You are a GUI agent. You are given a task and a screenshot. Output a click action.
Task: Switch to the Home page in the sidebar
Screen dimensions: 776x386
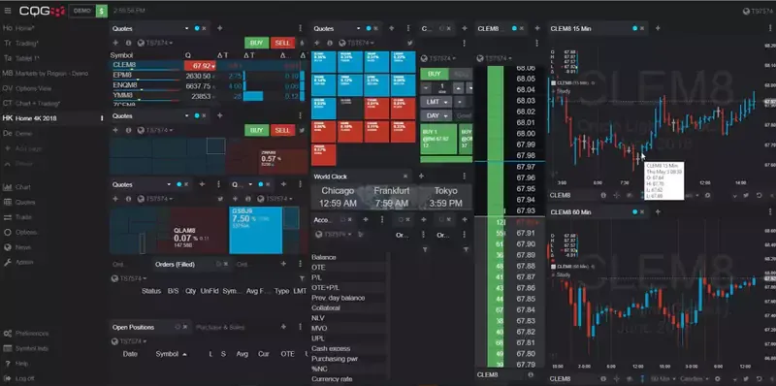coord(18,28)
